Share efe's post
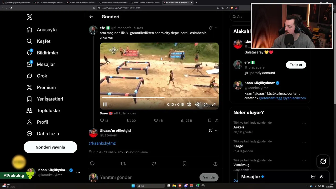The image size is (336, 189). point(217,120)
